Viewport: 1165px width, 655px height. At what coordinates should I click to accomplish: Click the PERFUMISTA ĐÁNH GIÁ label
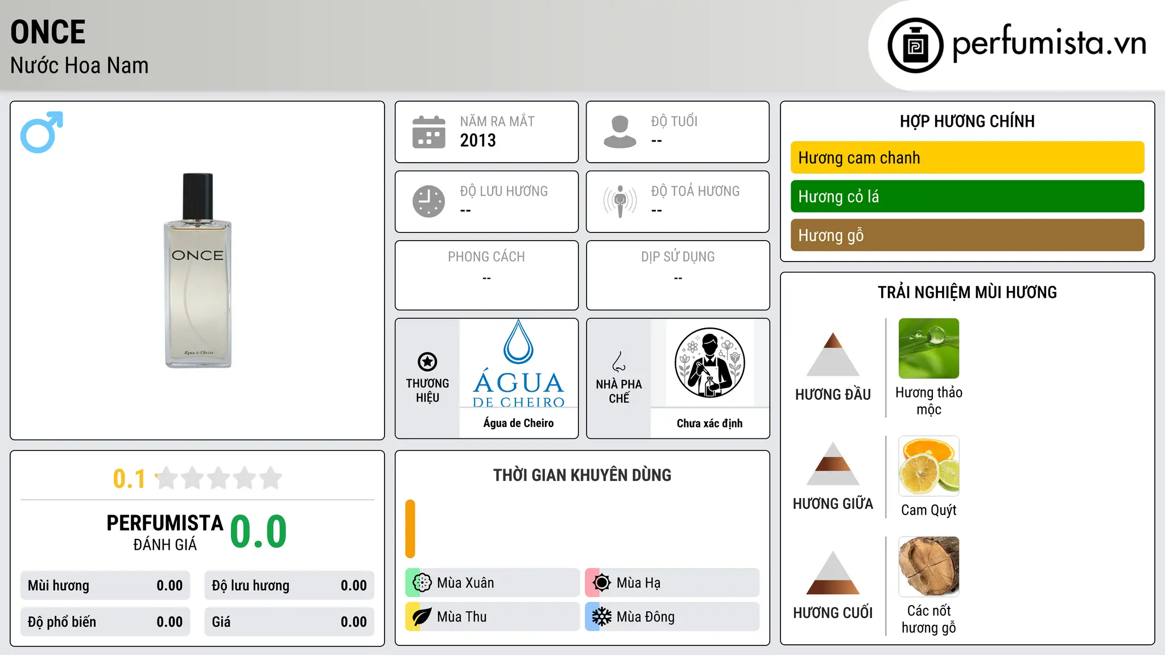pyautogui.click(x=165, y=532)
